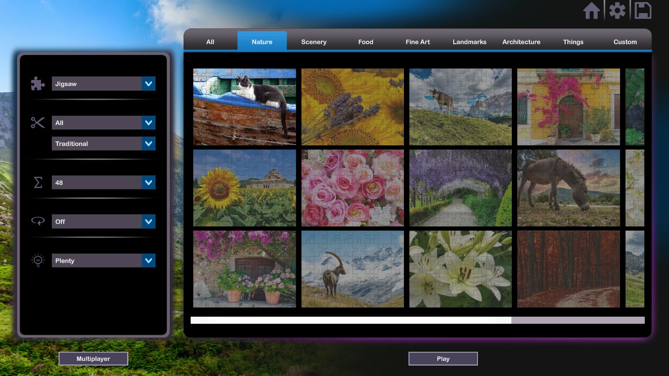Open settings with the gear icon
Image resolution: width=669 pixels, height=376 pixels.
tap(618, 11)
